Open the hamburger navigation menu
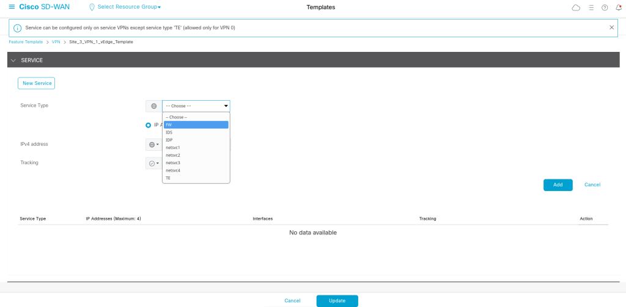The height and width of the screenshot is (307, 626). 12,7
